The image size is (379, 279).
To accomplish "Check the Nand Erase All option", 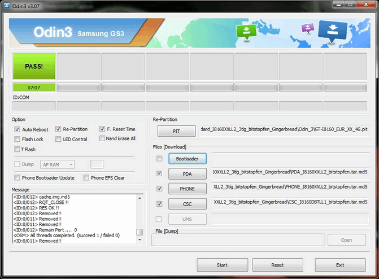I will tap(102, 138).
